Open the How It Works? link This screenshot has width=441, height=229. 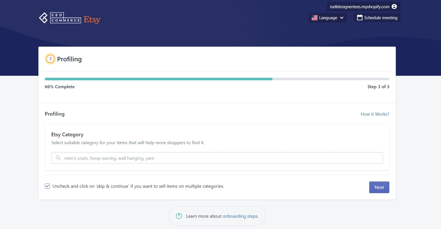pyautogui.click(x=375, y=114)
